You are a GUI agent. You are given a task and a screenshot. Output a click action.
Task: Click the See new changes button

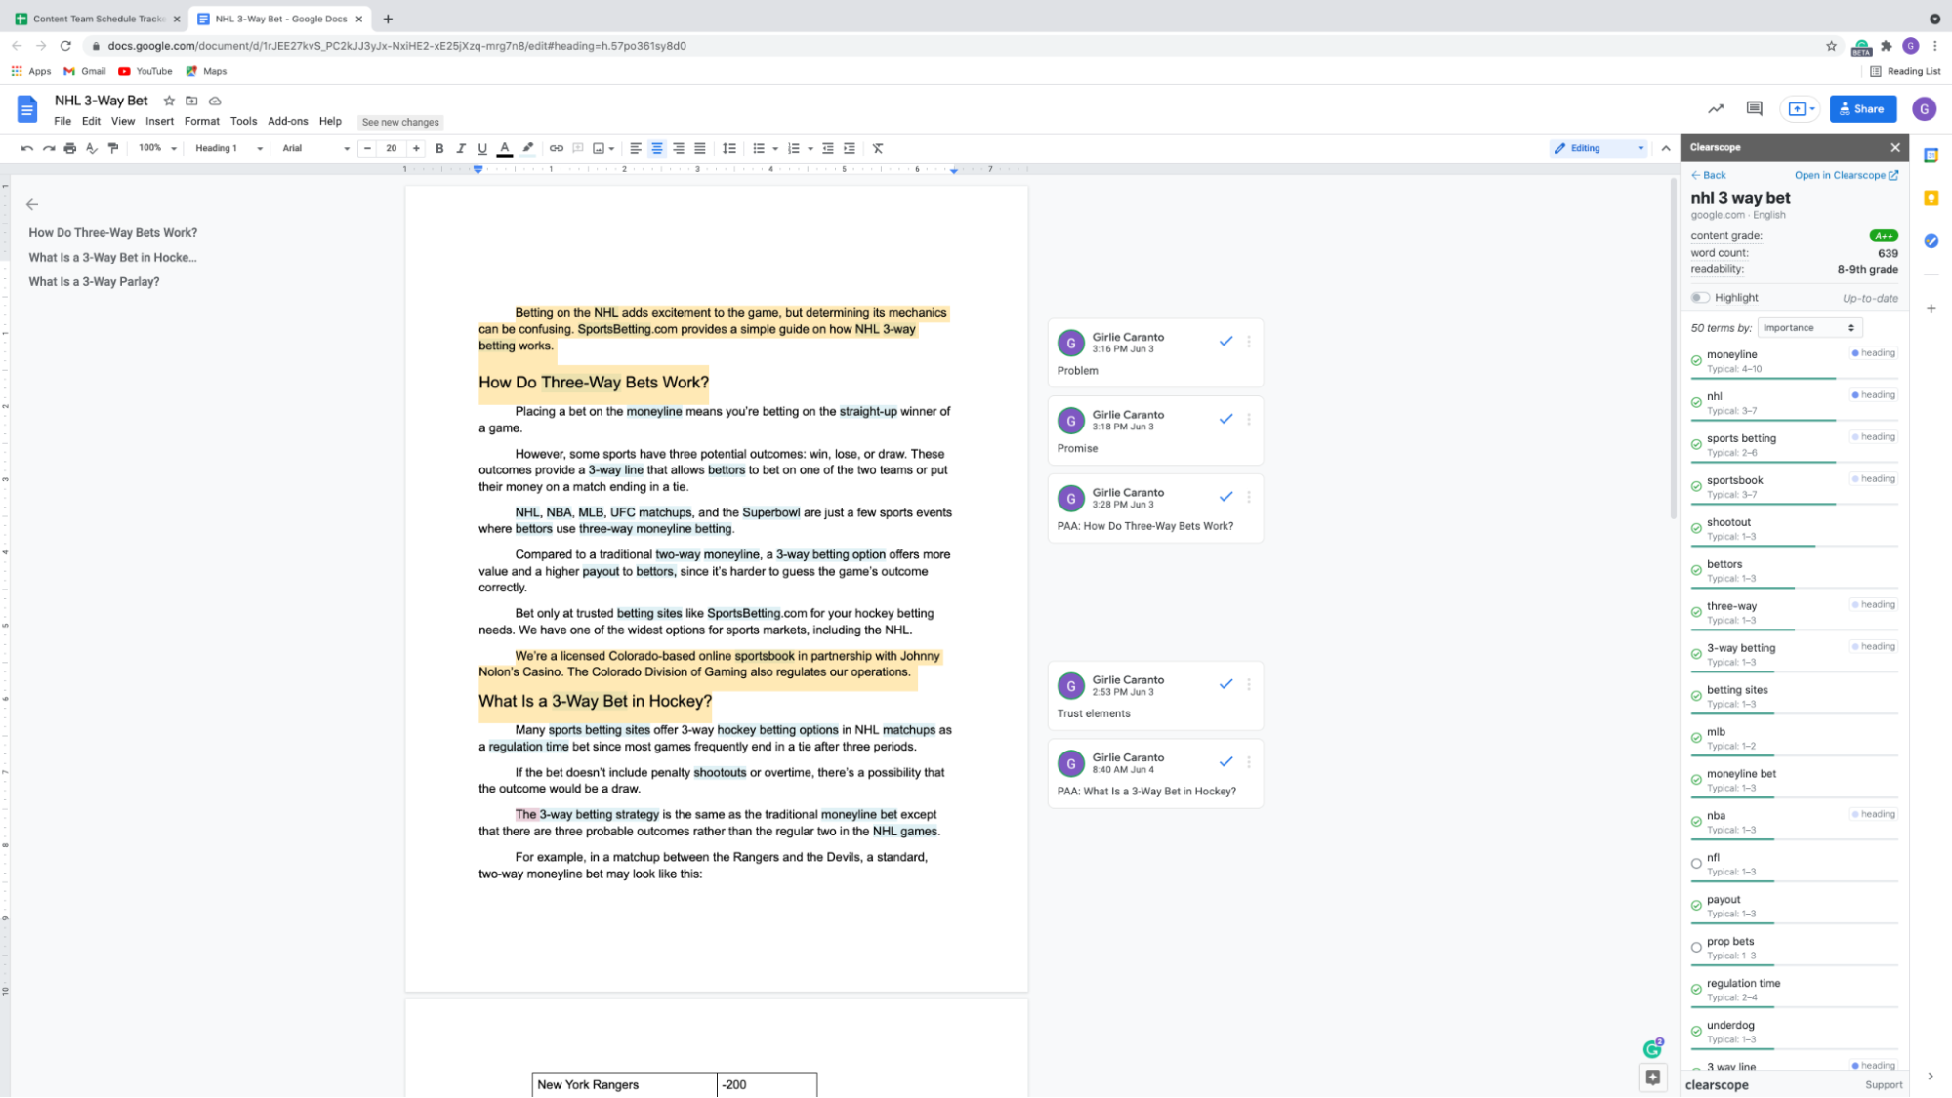(x=400, y=123)
